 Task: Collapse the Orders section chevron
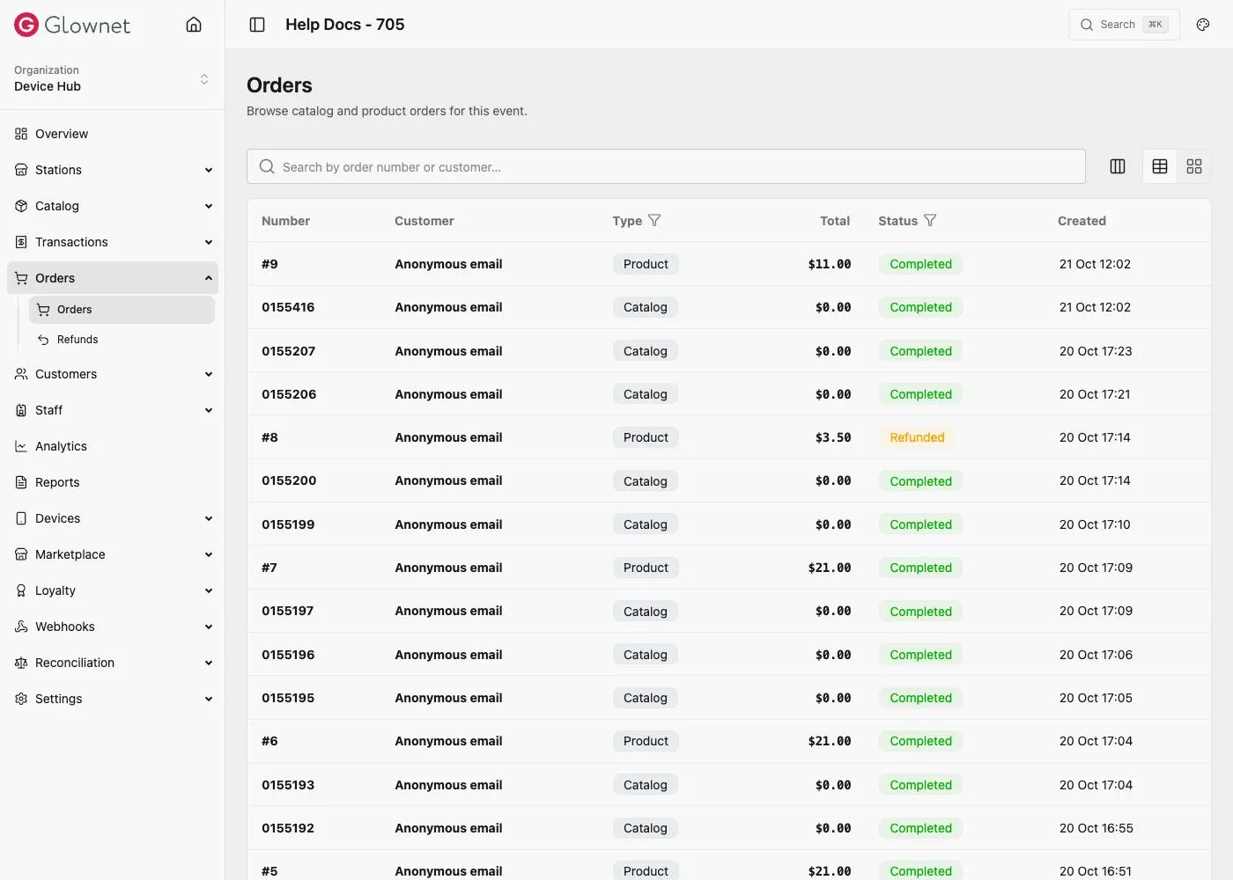point(209,278)
